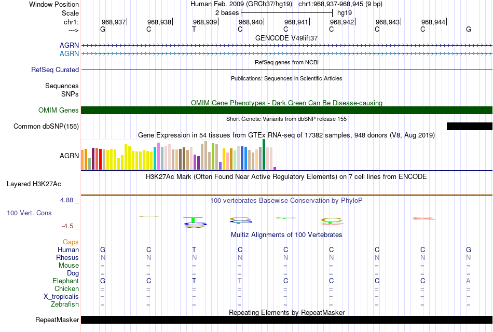Screen dimensions: 493x332
Task: Click the AGRN label beside GTEx bar chart
Action: [x=69, y=156]
